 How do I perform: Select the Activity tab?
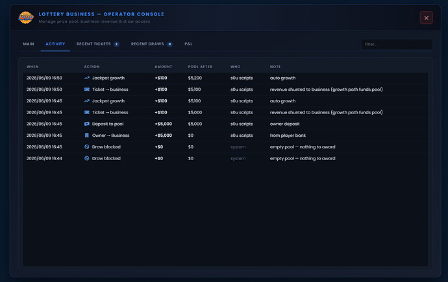click(x=55, y=44)
